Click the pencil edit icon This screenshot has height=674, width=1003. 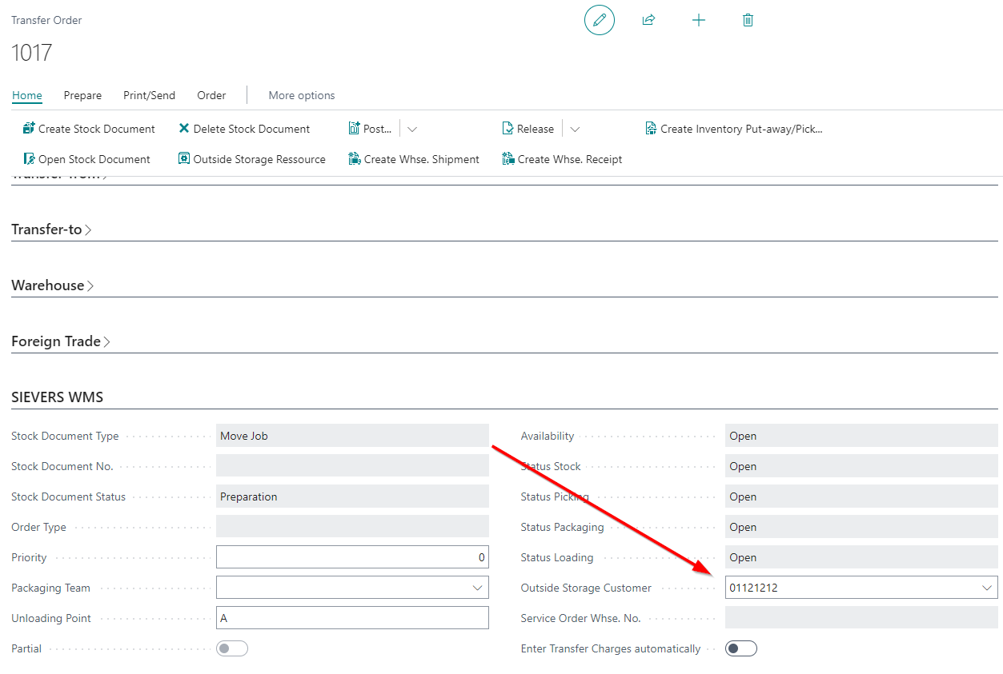(599, 20)
